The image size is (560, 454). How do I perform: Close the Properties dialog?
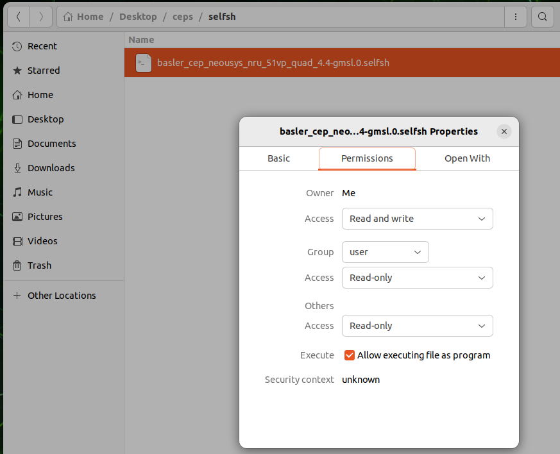point(504,131)
